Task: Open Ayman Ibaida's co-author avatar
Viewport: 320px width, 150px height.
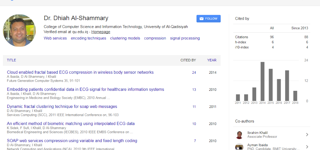Action: [x=240, y=147]
